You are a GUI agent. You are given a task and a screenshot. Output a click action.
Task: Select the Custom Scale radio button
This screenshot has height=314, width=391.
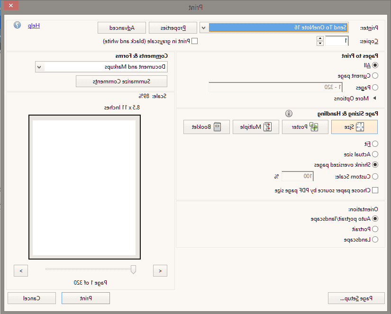pos(375,177)
